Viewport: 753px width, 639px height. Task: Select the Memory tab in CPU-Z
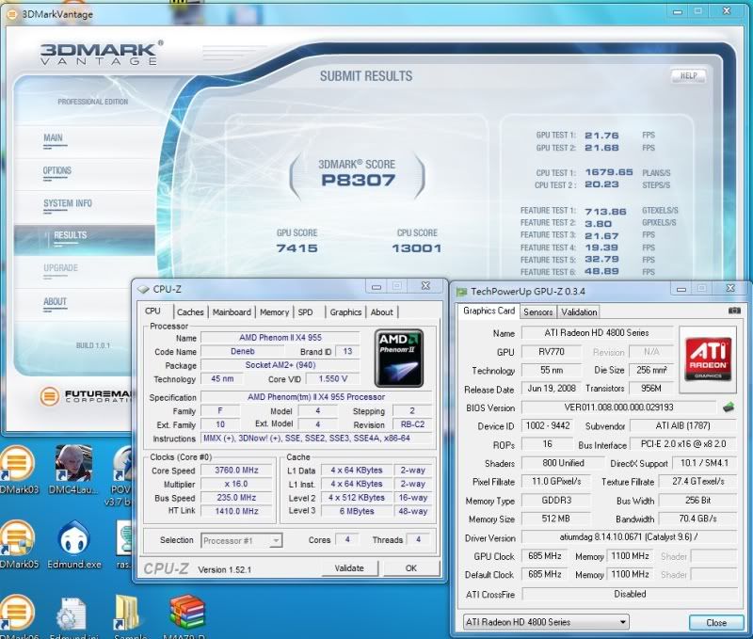click(x=274, y=312)
